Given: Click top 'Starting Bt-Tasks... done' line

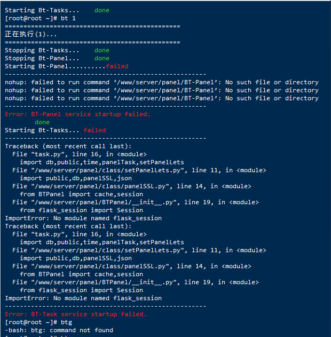Looking at the screenshot, I should 57,10.
